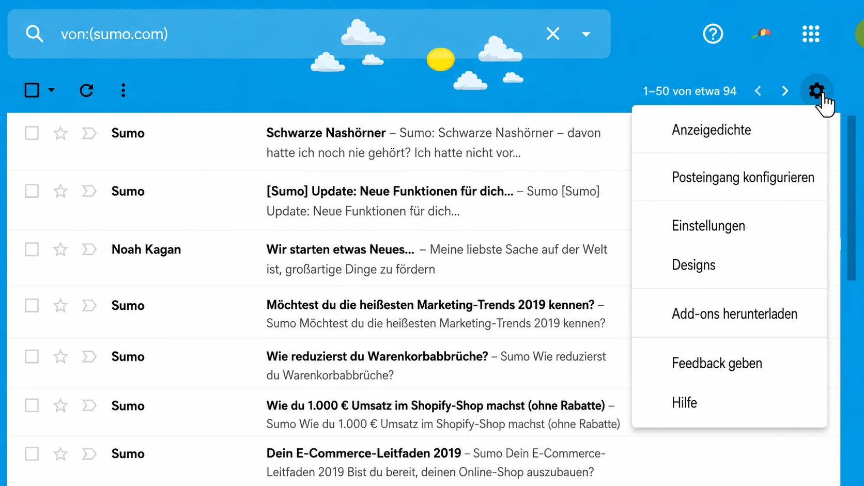864x486 pixels.
Task: Mark Marketing-Trends 2019 email as important
Action: [89, 305]
